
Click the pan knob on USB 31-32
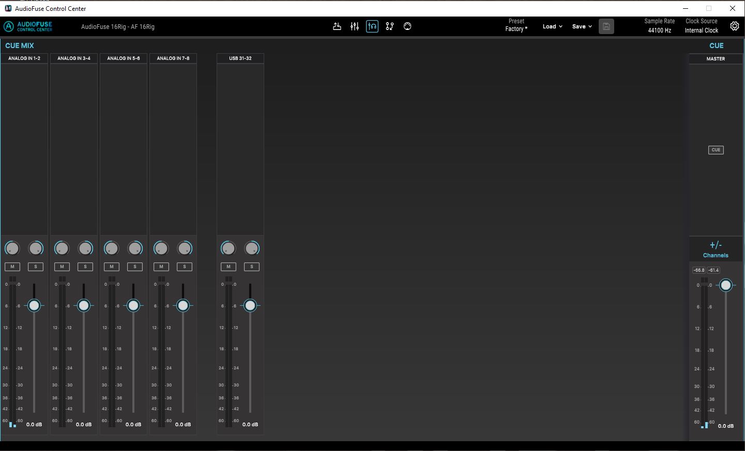click(228, 248)
